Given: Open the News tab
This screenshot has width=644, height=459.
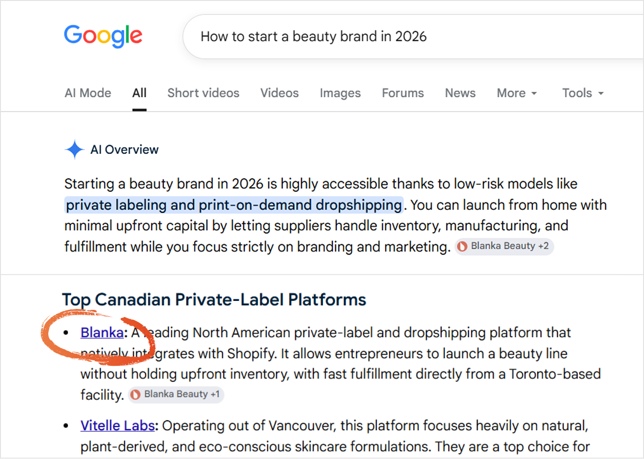Looking at the screenshot, I should coord(460,93).
